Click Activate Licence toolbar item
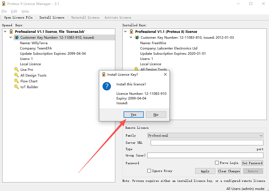This screenshot has height=191, width=269. click(x=118, y=17)
